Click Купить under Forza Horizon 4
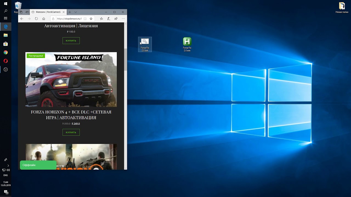This screenshot has height=197, width=351. [x=71, y=132]
